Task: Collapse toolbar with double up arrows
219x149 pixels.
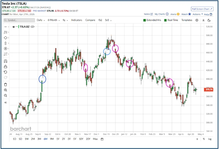Action: [x=203, y=20]
